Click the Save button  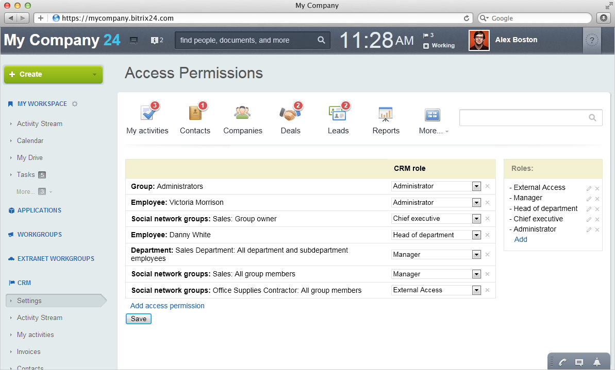point(139,319)
